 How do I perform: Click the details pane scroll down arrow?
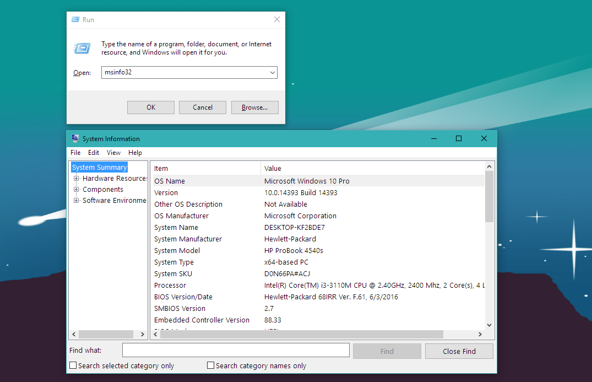(490, 325)
